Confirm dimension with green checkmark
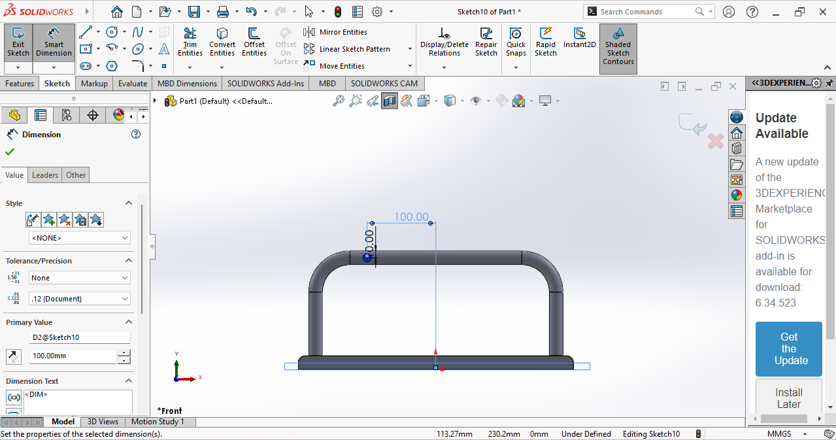 pos(10,152)
